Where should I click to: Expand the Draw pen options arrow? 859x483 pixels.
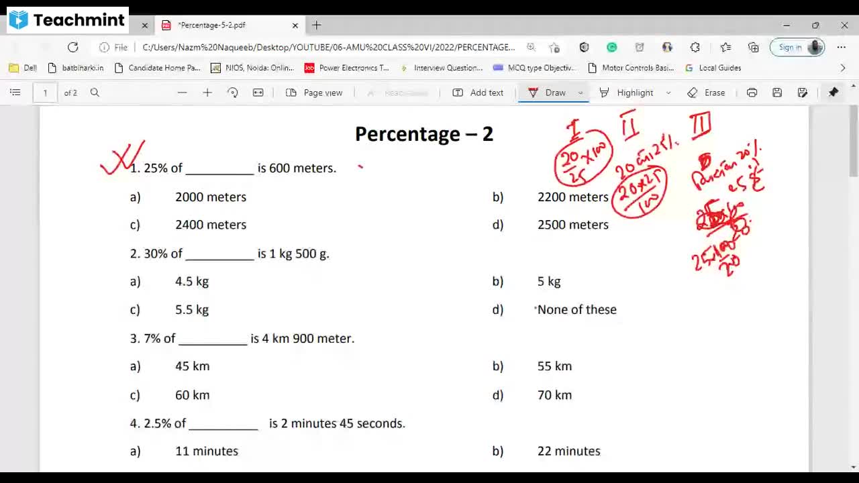click(580, 93)
